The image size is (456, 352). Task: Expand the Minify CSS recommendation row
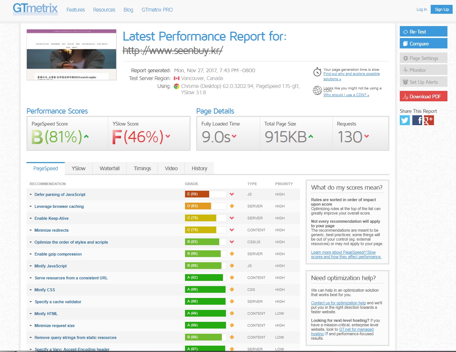(45, 290)
